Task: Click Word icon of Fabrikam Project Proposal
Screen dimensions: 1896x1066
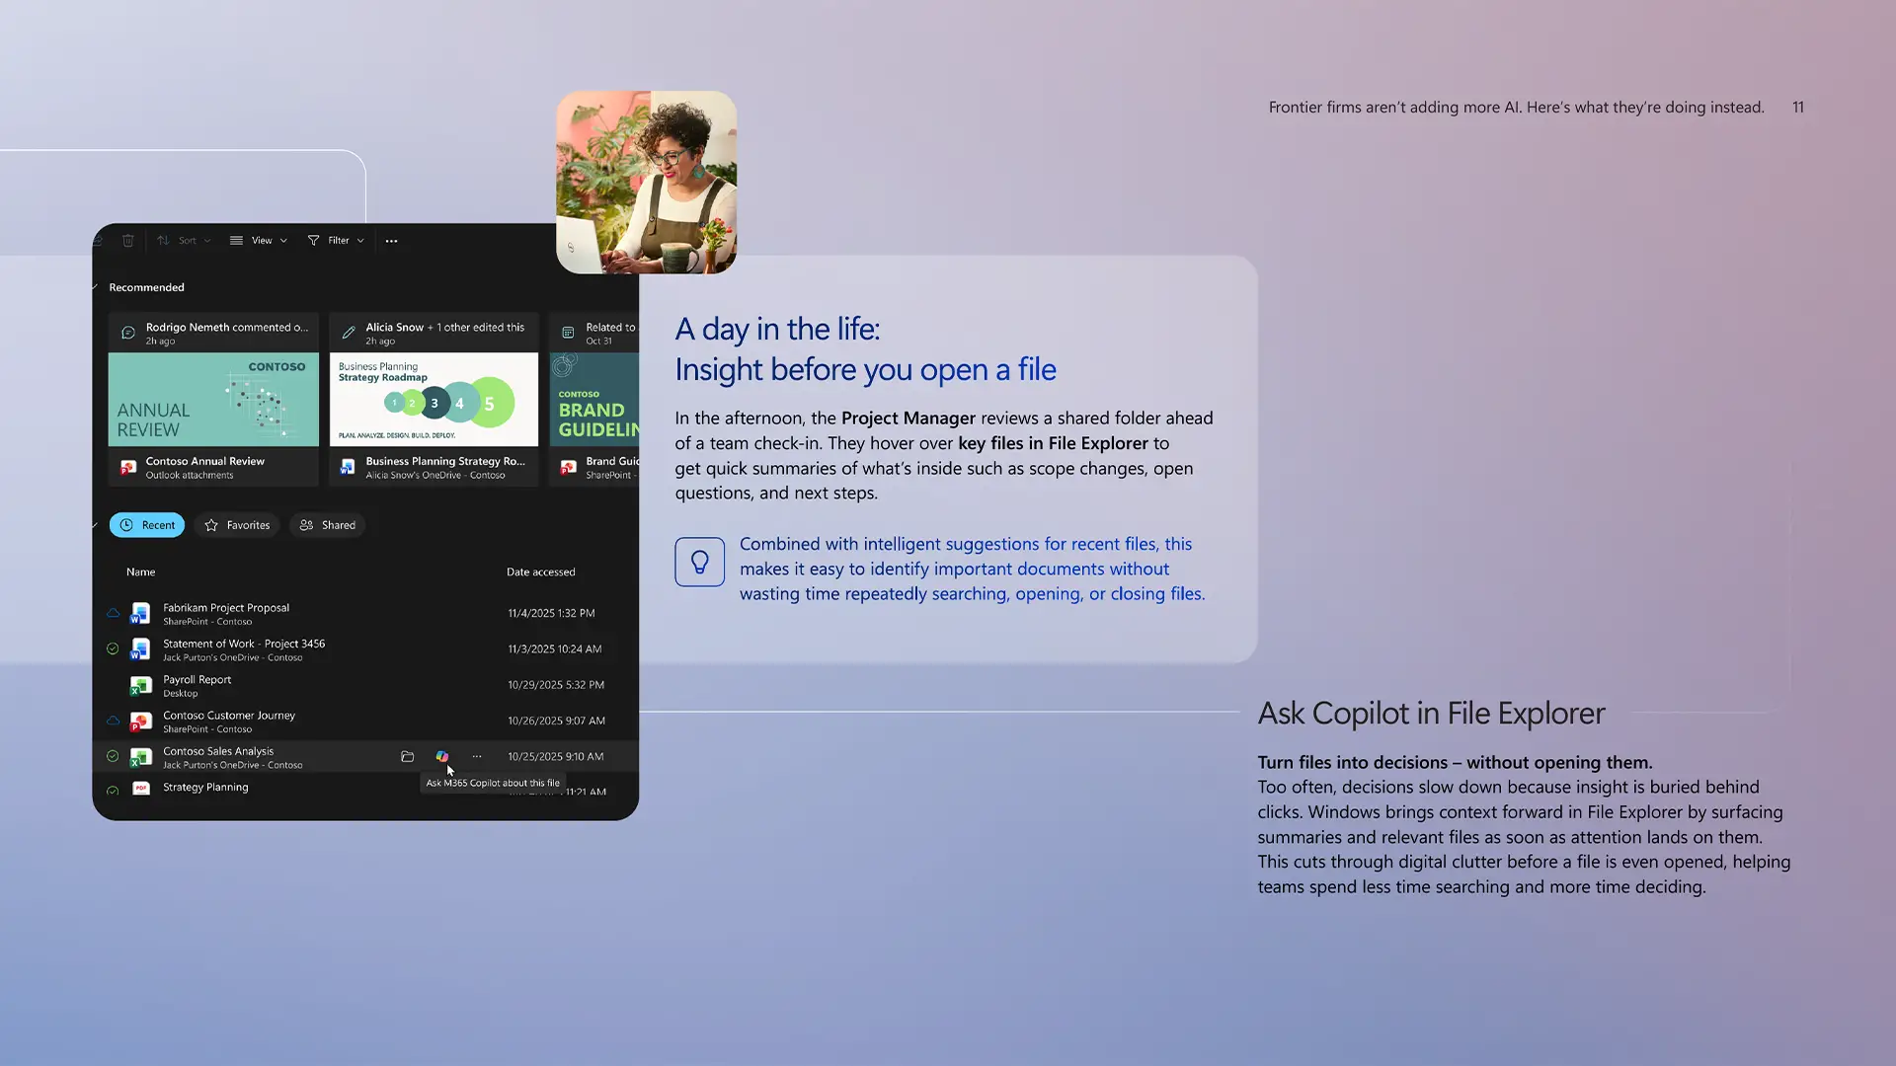Action: coord(140,614)
